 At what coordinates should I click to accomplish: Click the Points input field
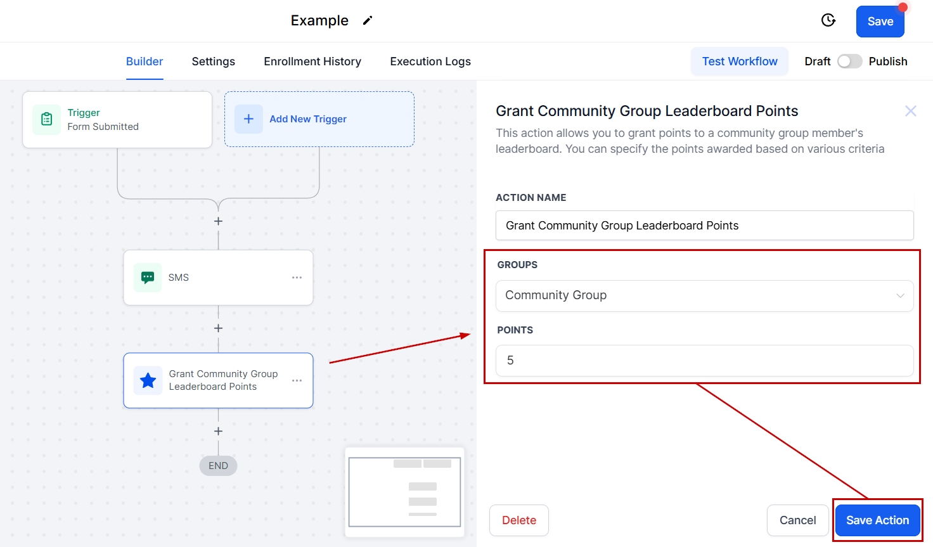pos(704,361)
